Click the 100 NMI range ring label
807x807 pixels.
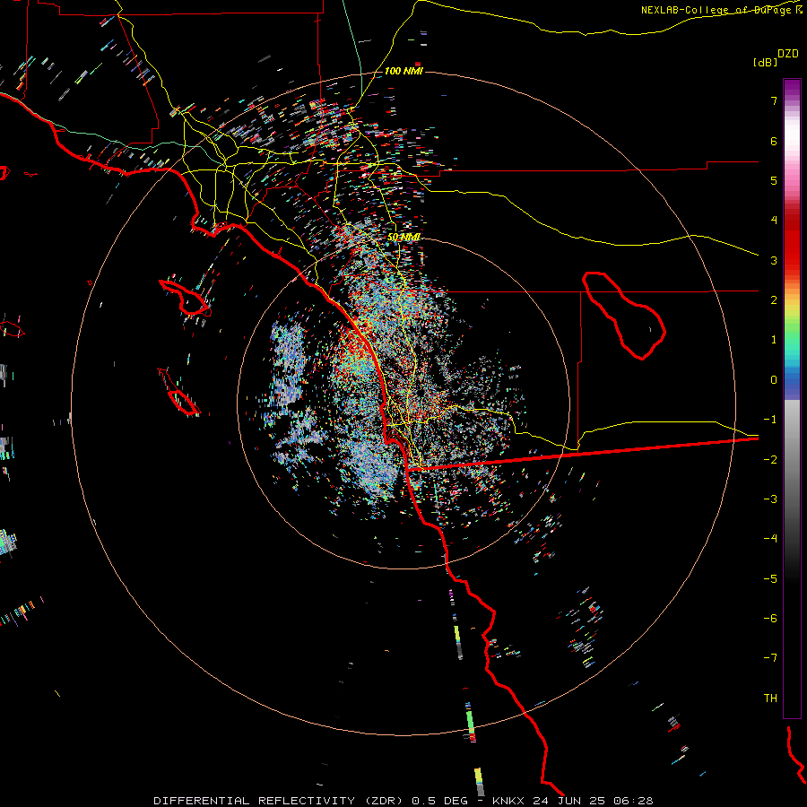403,71
